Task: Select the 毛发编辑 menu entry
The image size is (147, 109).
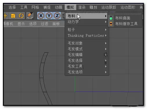Action: click(87, 55)
